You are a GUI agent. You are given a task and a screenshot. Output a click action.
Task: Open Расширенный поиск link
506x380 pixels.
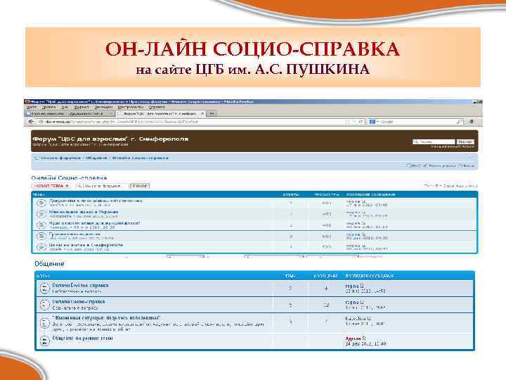(x=453, y=146)
